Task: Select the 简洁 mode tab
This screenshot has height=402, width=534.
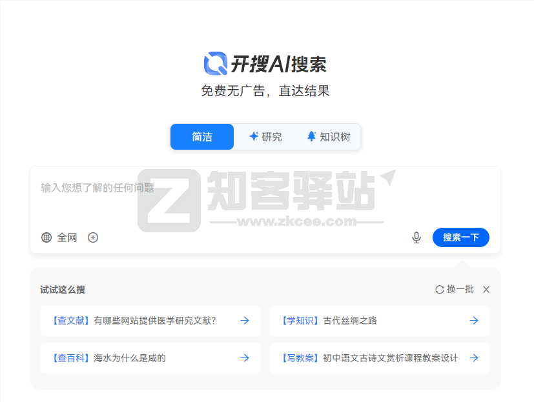Action: [201, 136]
